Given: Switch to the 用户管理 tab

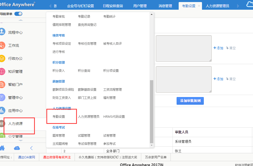Looking at the screenshot, I should point(140,6).
